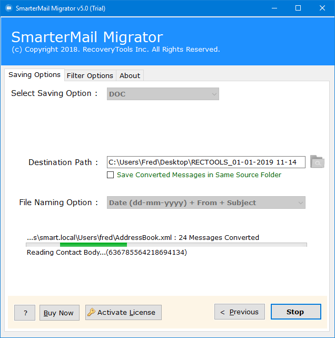Open the Select Saving Option DOC dropdown
Viewport: 335px width, 338px height.
163,94
